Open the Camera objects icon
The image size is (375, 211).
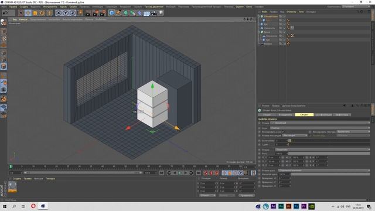tap(154, 13)
